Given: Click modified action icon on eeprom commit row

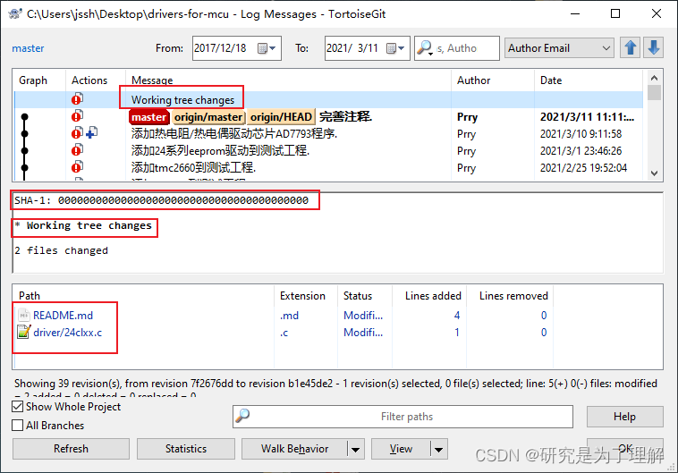Looking at the screenshot, I should coord(77,150).
